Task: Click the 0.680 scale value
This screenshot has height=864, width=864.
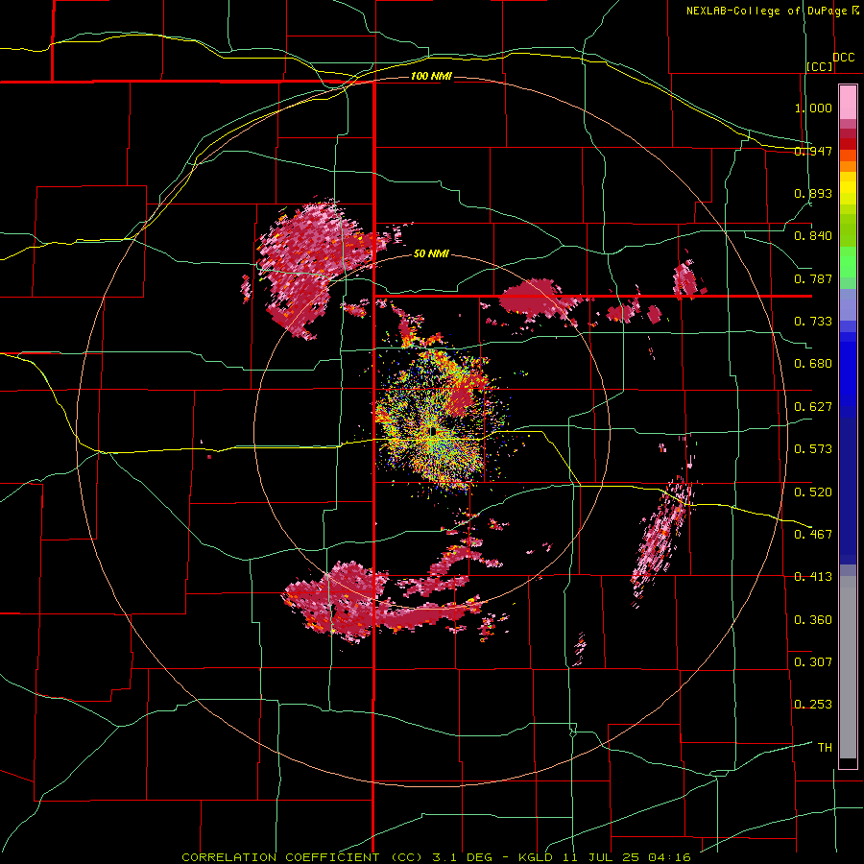Action: coord(813,364)
